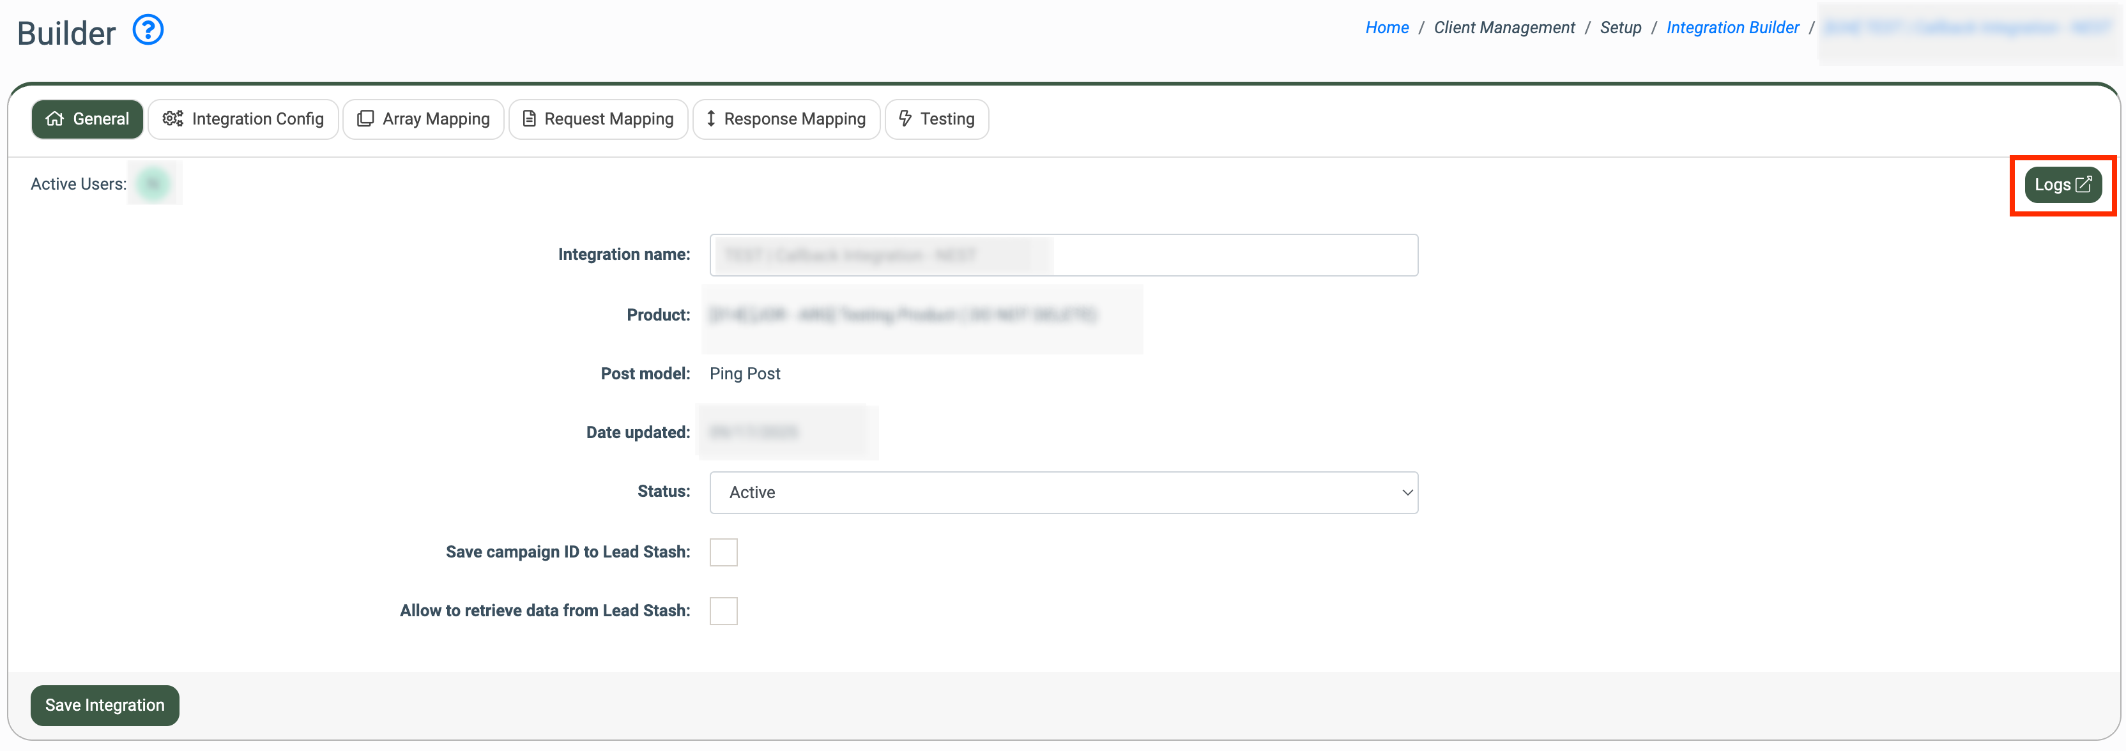The height and width of the screenshot is (751, 2126).
Task: Click the active user avatar
Action: 153,183
